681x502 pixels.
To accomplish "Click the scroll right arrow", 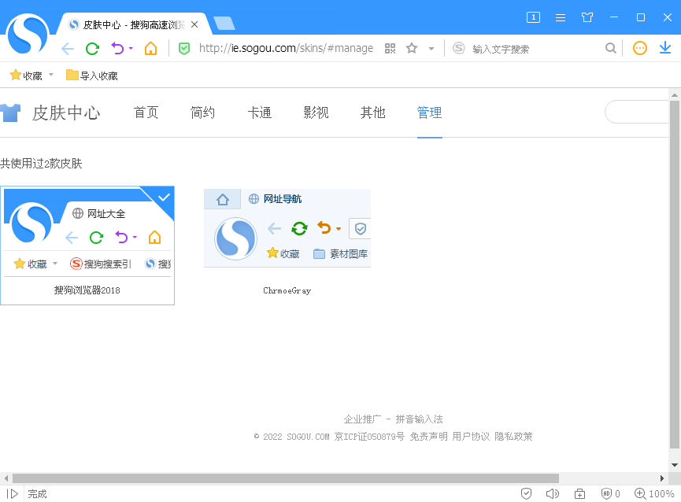I will click(x=662, y=478).
